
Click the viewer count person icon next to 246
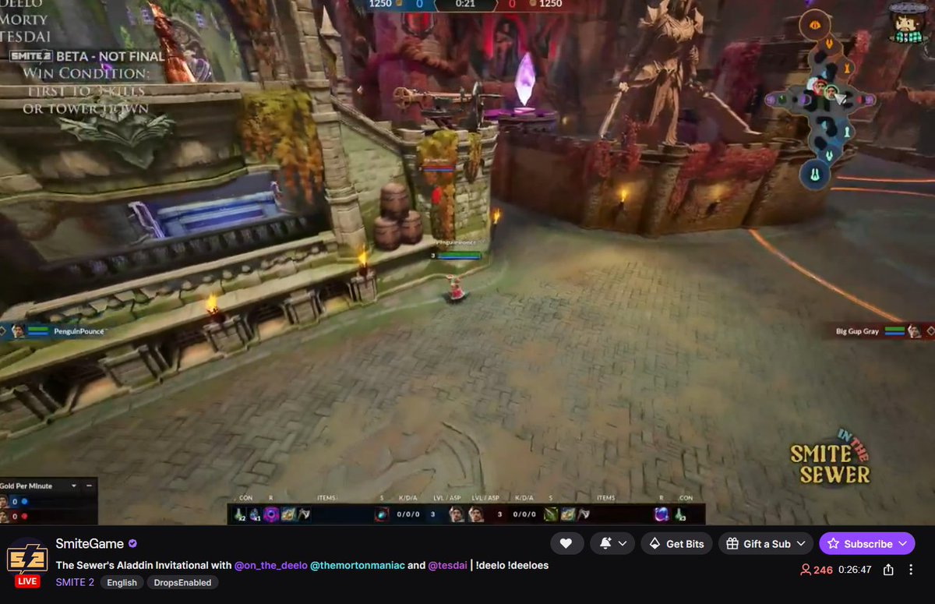point(804,570)
